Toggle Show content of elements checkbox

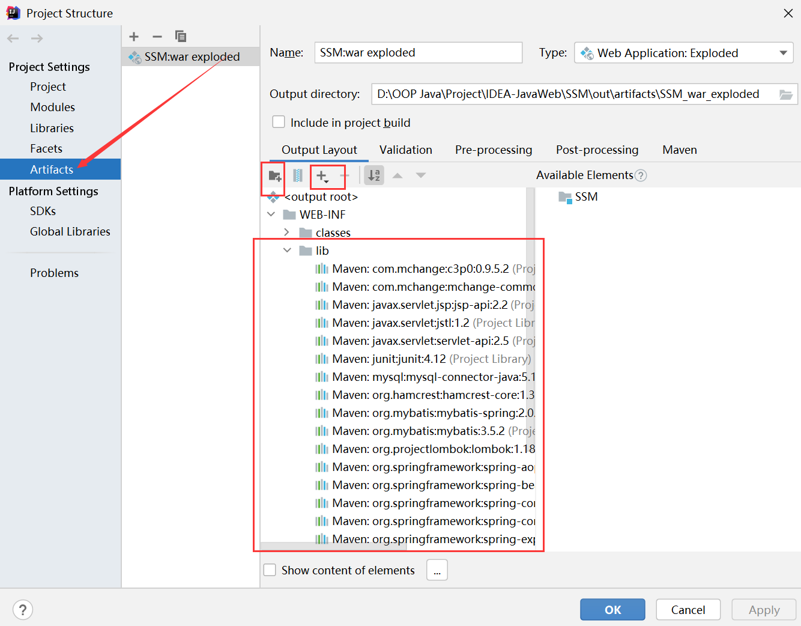270,570
